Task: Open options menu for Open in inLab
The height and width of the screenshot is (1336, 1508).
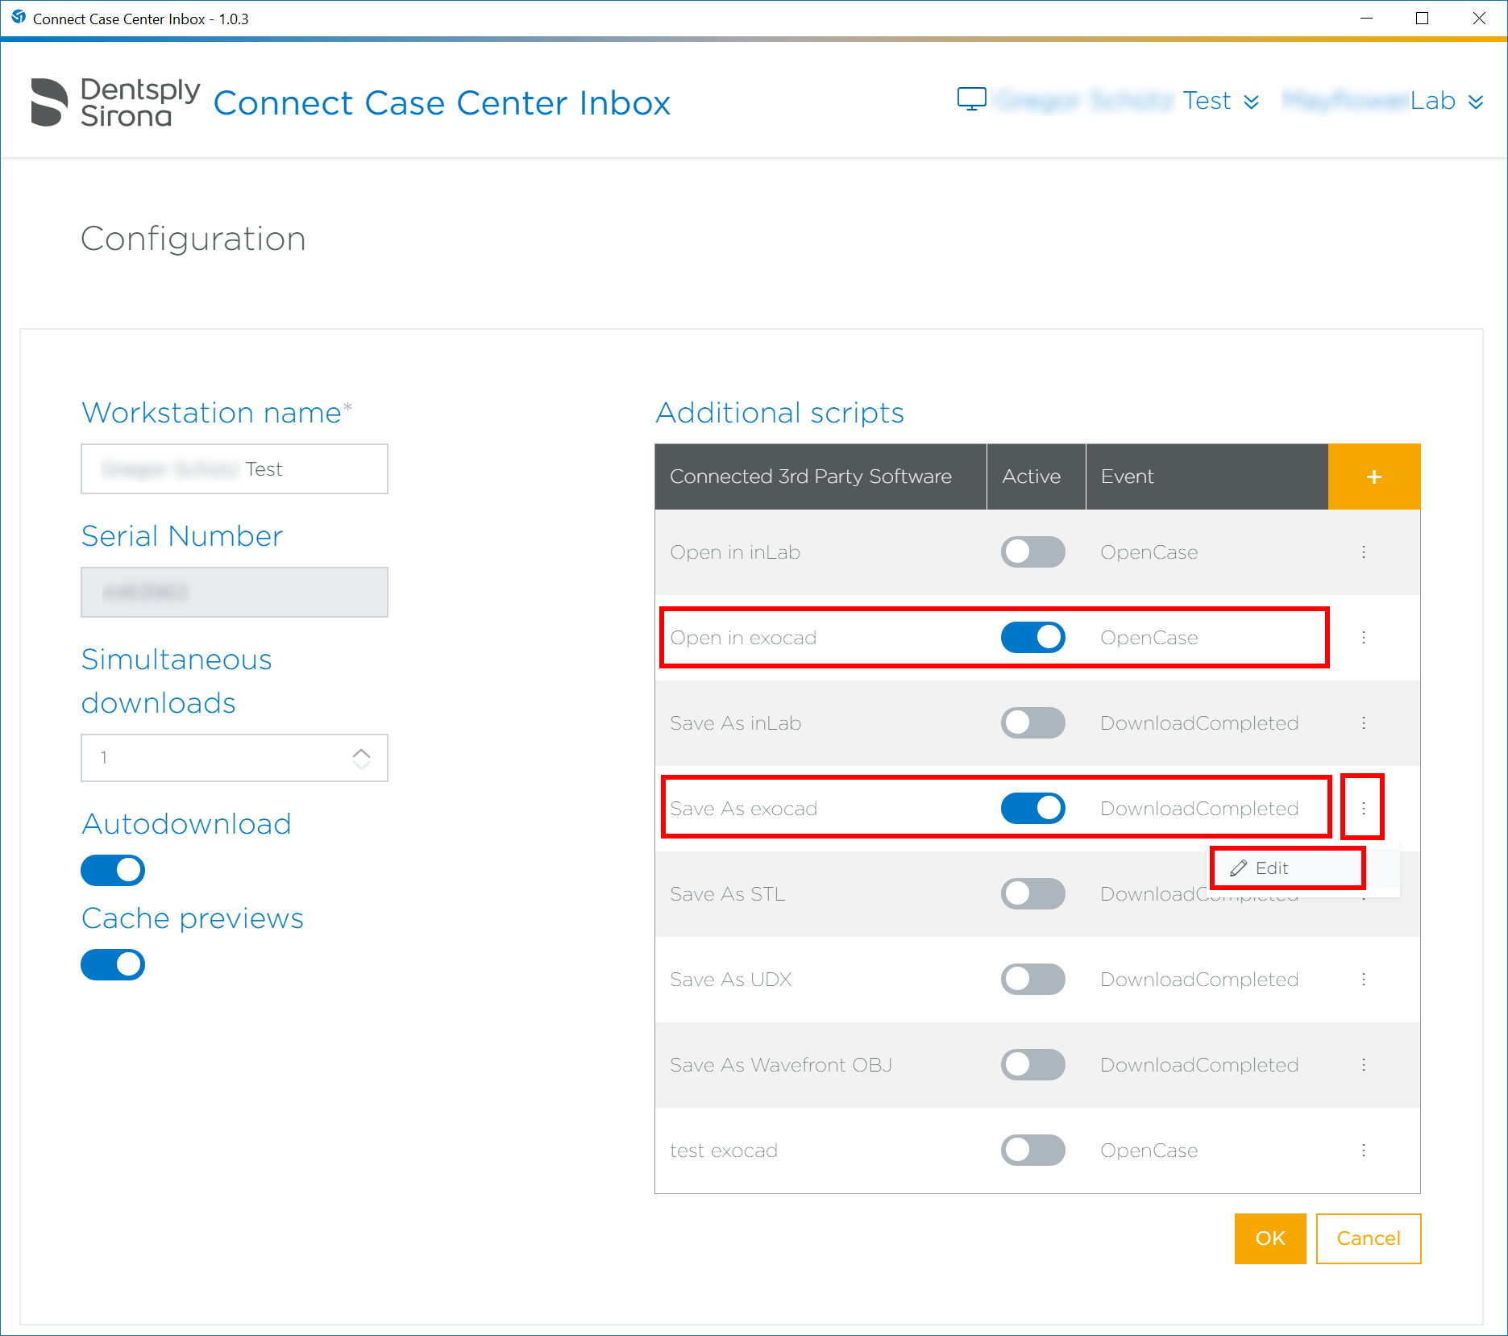Action: coord(1364,552)
